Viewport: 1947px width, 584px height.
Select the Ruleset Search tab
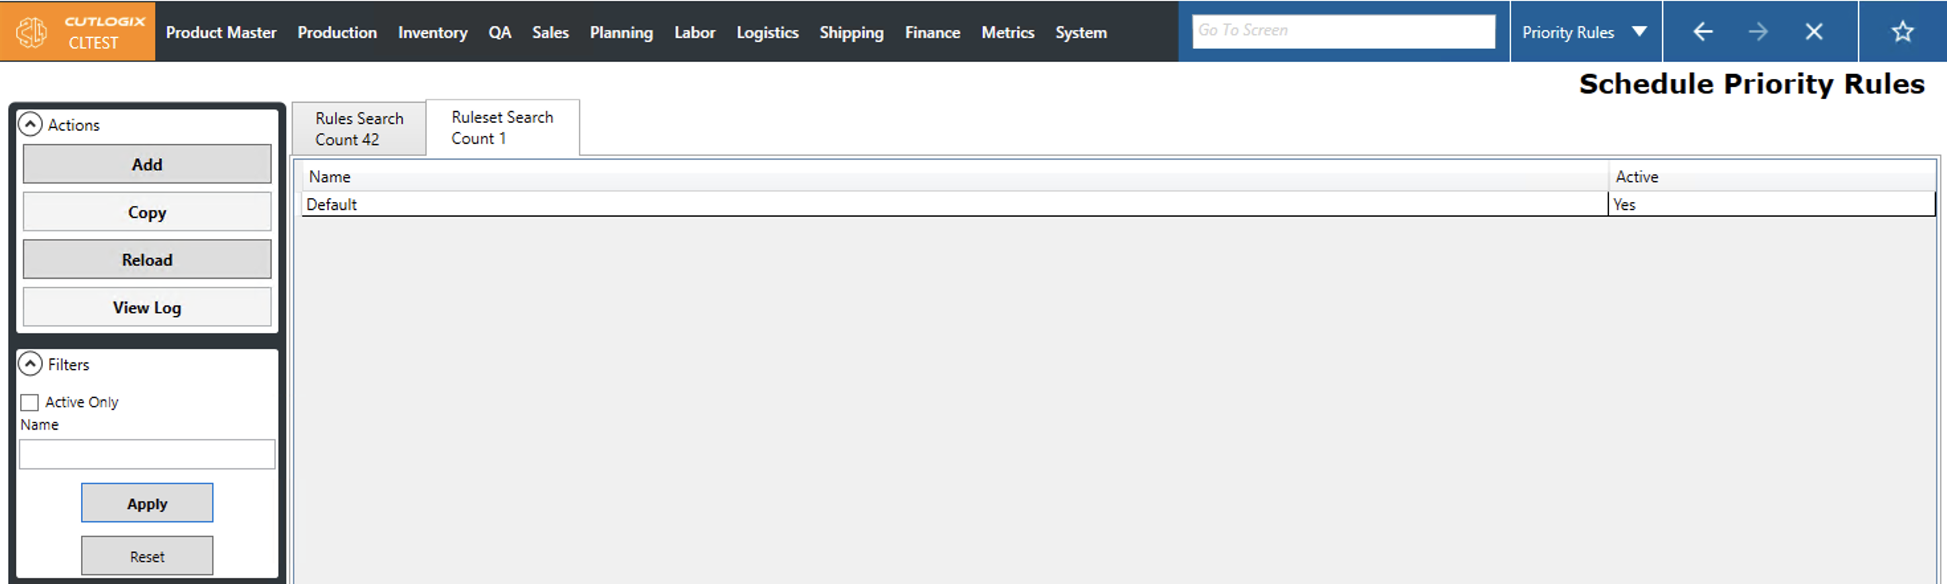502,128
